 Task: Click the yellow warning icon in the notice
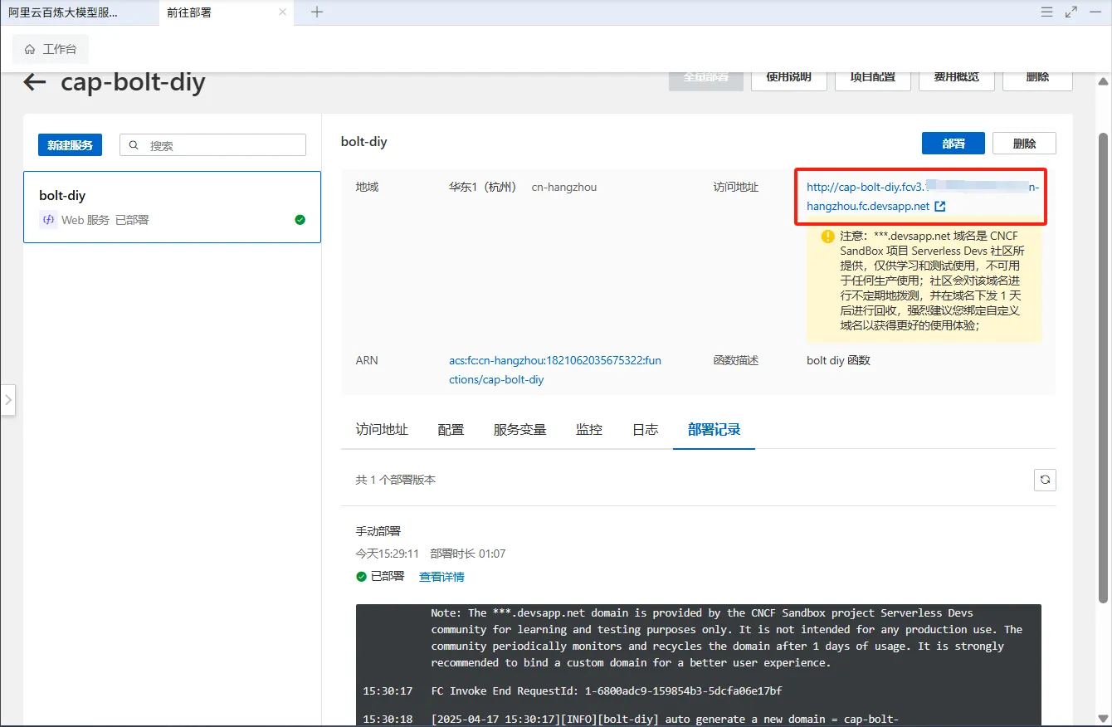tap(827, 237)
